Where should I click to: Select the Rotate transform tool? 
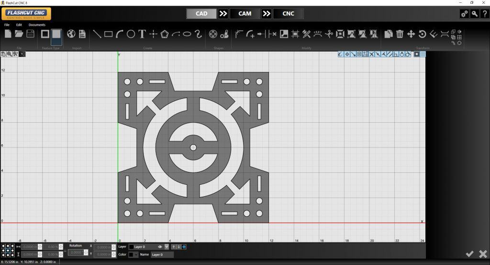tap(422, 34)
